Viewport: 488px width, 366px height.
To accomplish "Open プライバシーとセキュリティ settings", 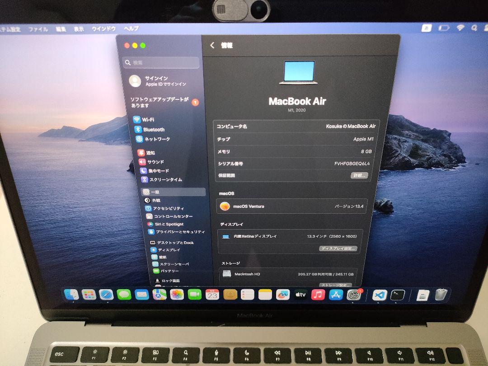I will pyautogui.click(x=177, y=232).
